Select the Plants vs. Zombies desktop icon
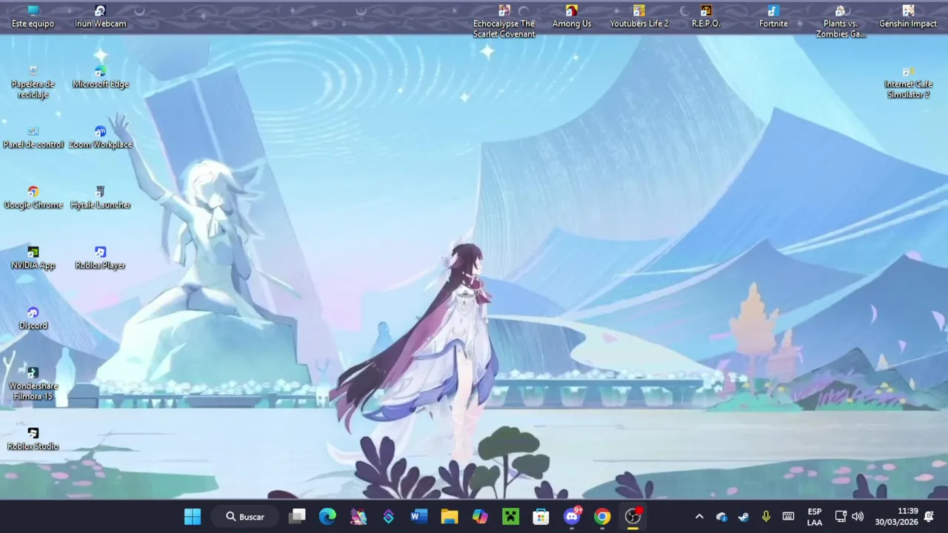 tap(841, 21)
